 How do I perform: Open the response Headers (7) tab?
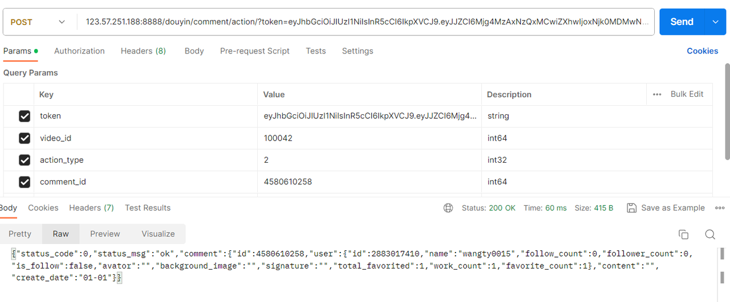[91, 208]
